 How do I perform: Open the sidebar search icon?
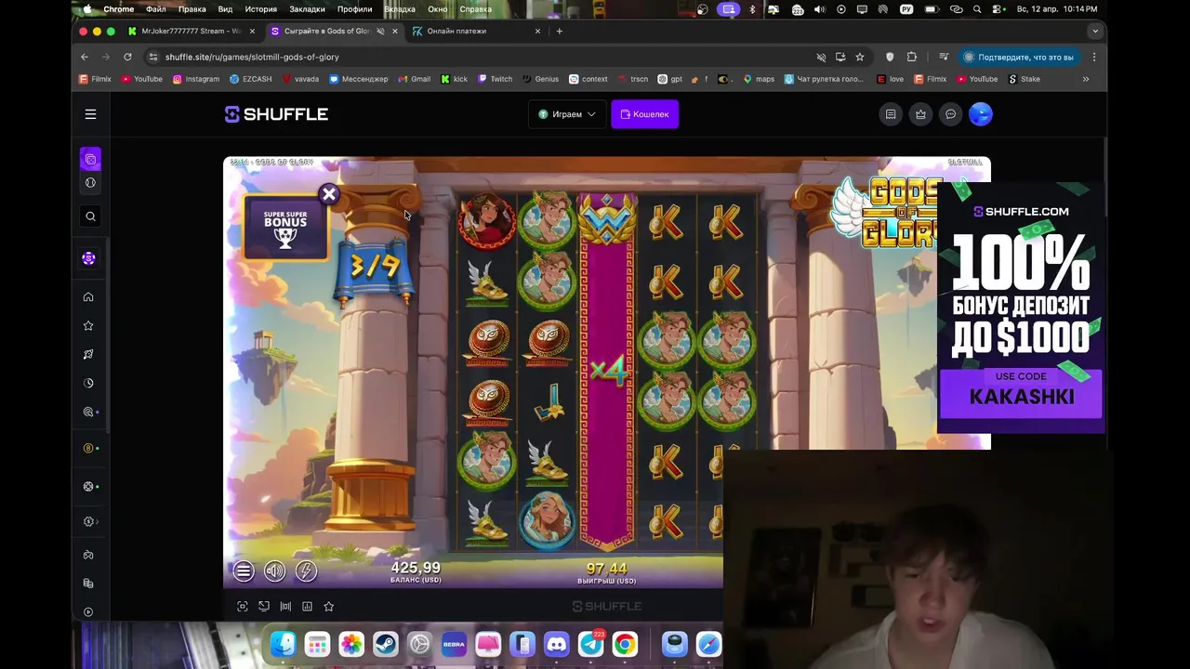point(90,216)
